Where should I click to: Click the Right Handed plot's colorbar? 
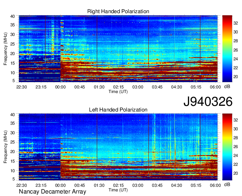[x=227, y=49]
